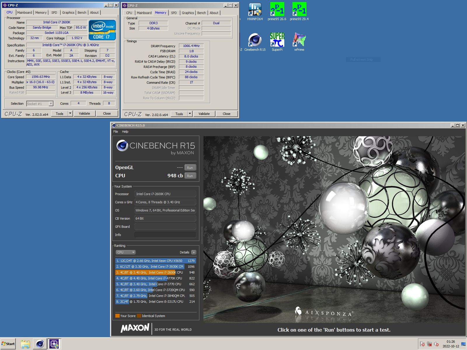Click the Tools button in the left CPU-Z window
467x350 pixels.
60,113
